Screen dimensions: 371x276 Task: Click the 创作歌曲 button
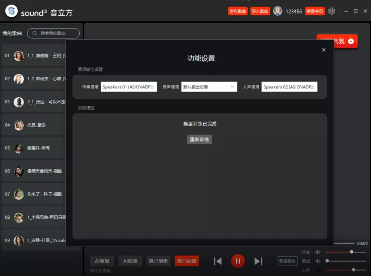238,11
